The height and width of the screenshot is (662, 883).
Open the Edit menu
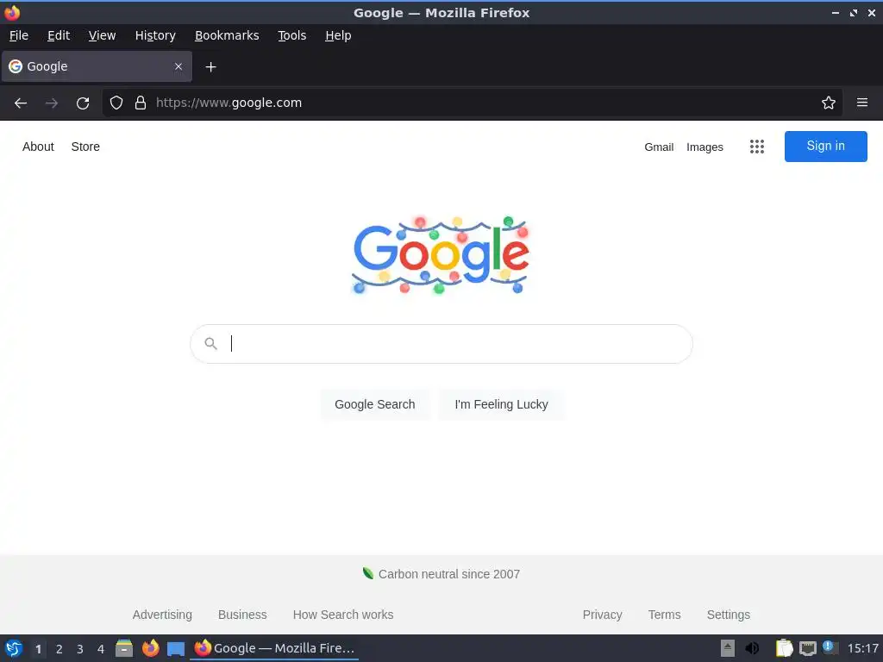(59, 35)
